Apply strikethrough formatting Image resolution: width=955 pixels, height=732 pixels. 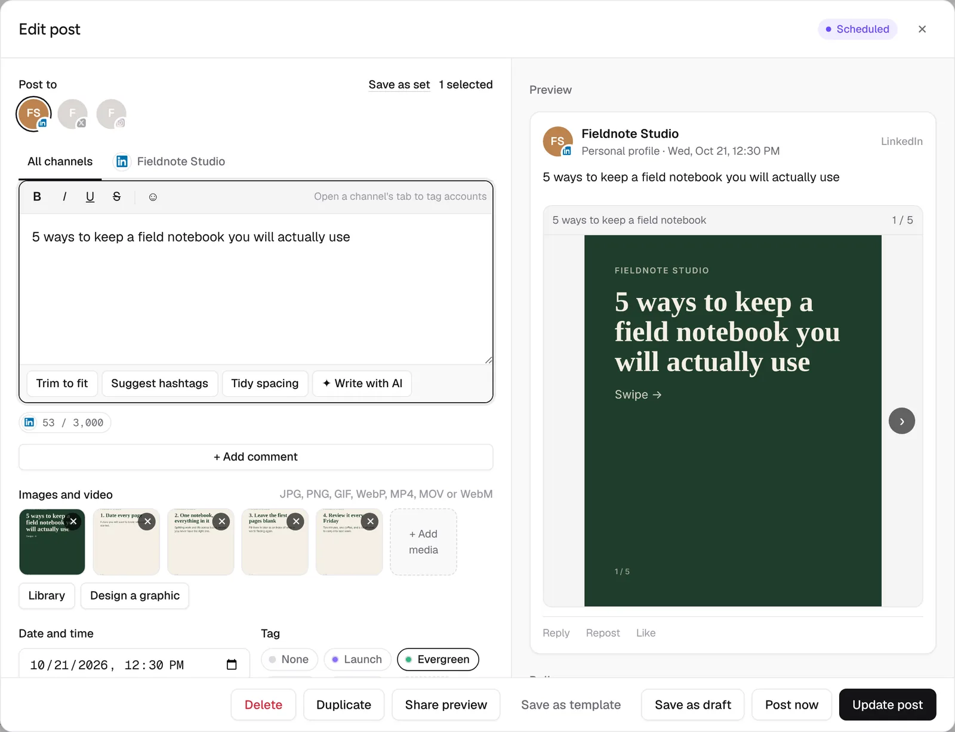[117, 197]
